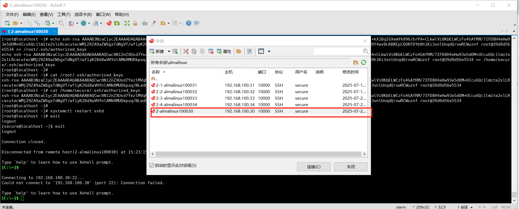Open the color scheme squares icon
Screen dimensions: 519x209
click(71, 23)
